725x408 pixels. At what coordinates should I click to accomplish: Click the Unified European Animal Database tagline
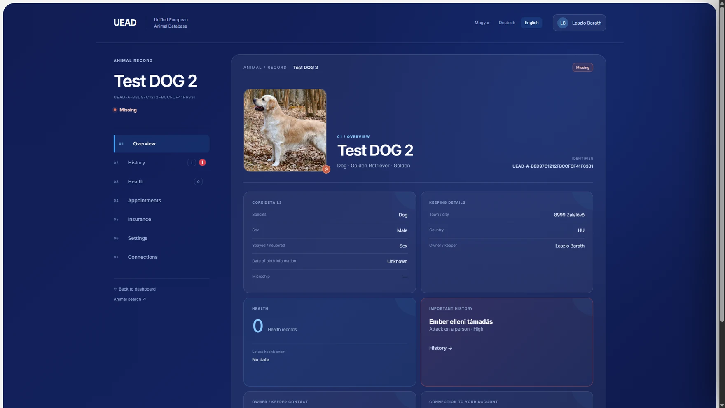coord(171,23)
